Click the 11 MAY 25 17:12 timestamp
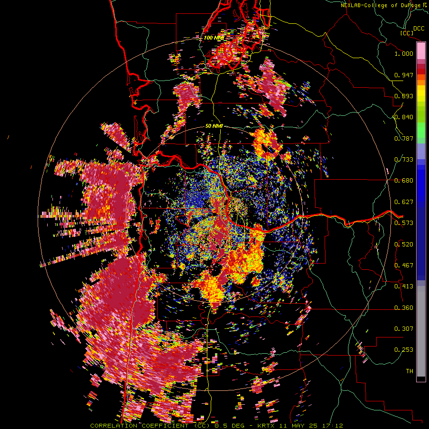This screenshot has height=429, width=429. click(x=311, y=426)
